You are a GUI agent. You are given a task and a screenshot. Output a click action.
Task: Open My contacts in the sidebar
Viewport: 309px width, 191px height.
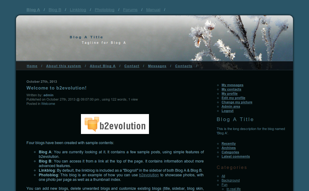pos(231,89)
